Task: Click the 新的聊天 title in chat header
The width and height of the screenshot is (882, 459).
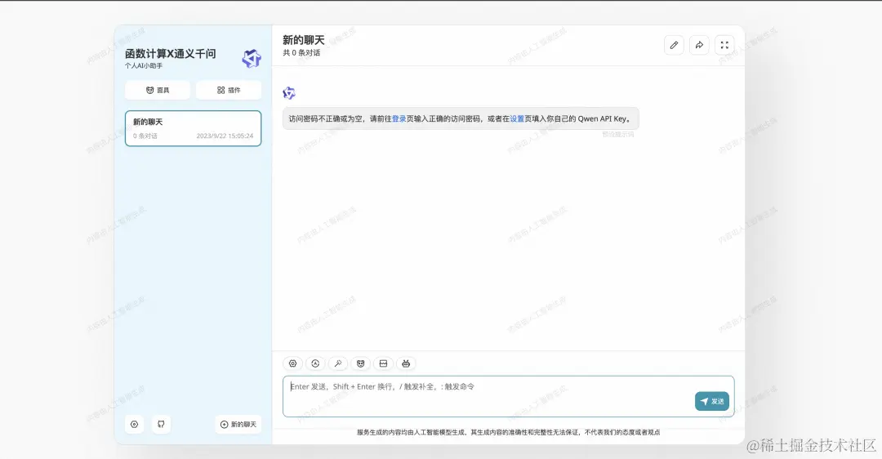Action: [x=304, y=40]
